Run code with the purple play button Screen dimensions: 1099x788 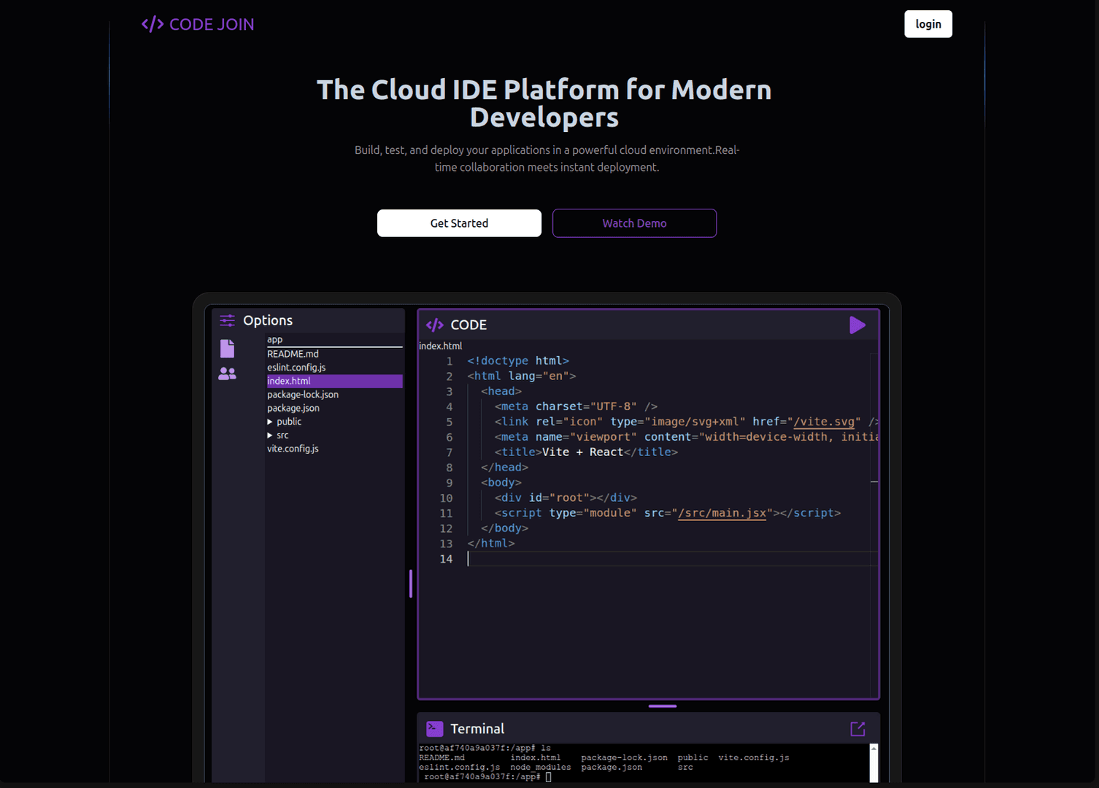857,325
